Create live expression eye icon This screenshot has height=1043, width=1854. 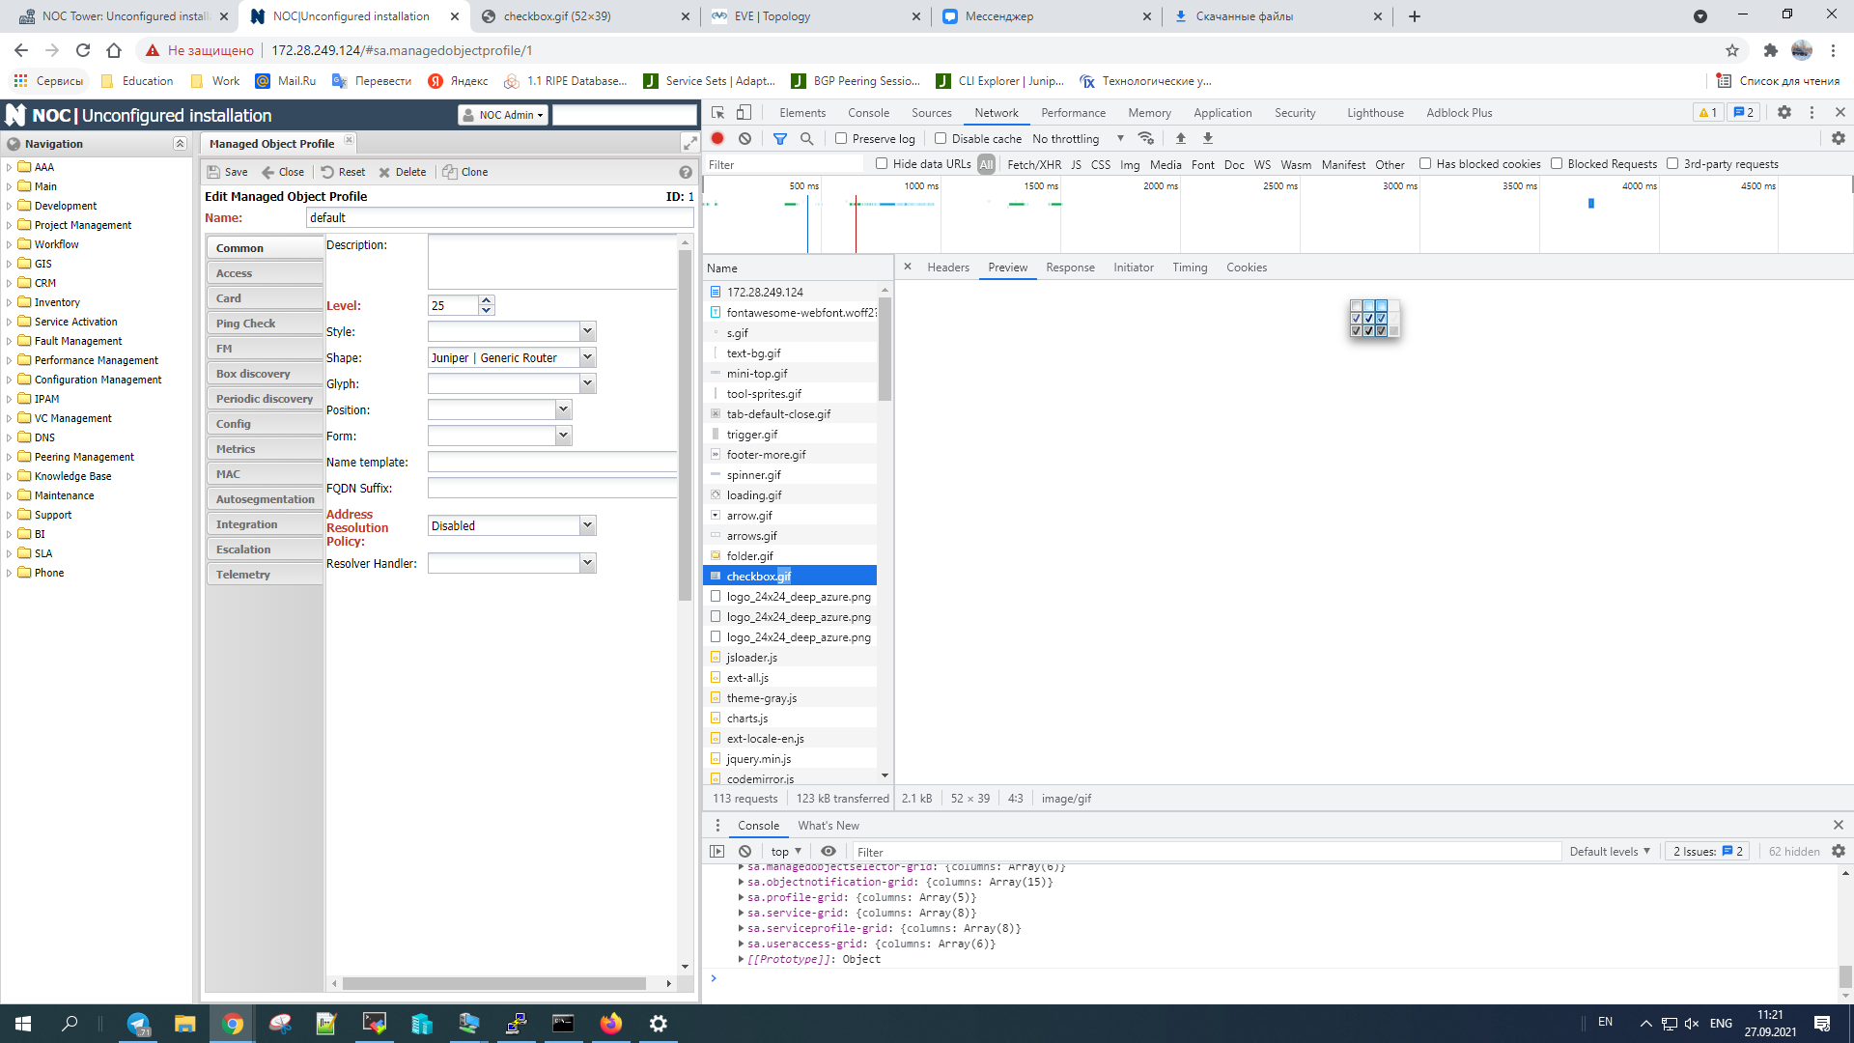[x=829, y=852]
